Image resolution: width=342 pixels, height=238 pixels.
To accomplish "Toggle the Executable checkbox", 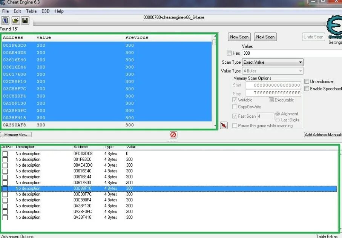I will click(271, 100).
